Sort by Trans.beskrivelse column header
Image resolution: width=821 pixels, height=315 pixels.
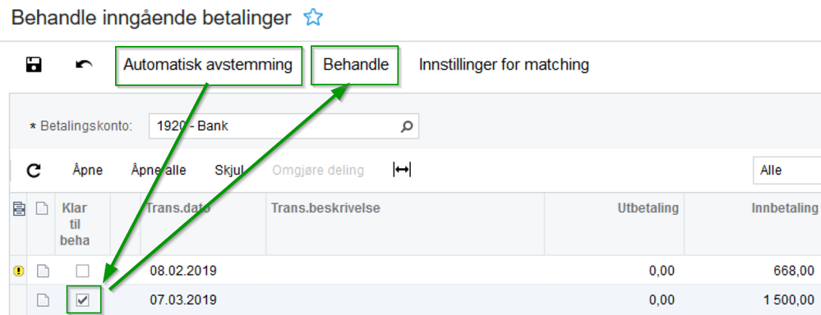325,208
